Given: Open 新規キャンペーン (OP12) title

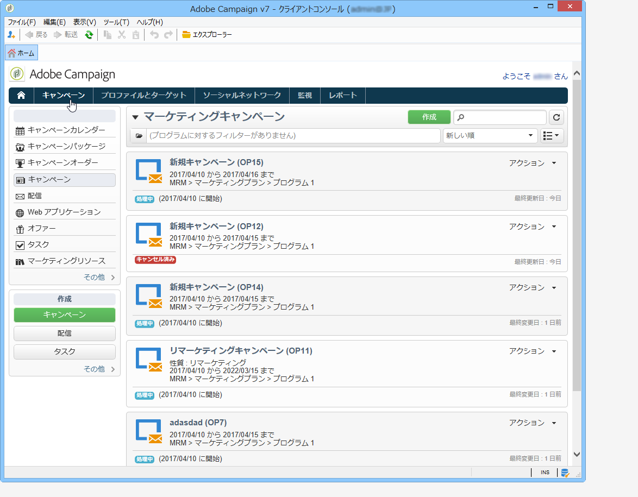Looking at the screenshot, I should [x=216, y=226].
